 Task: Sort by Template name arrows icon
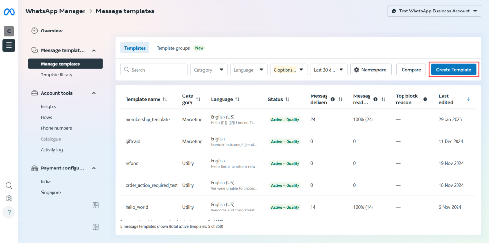click(x=165, y=99)
